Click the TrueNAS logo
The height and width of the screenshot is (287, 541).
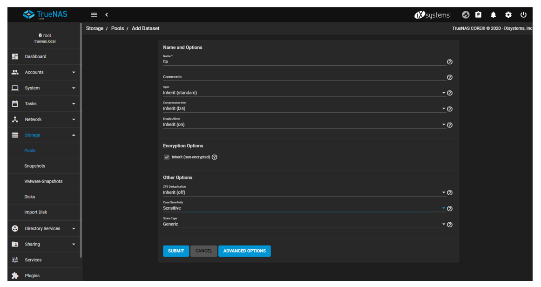45,14
